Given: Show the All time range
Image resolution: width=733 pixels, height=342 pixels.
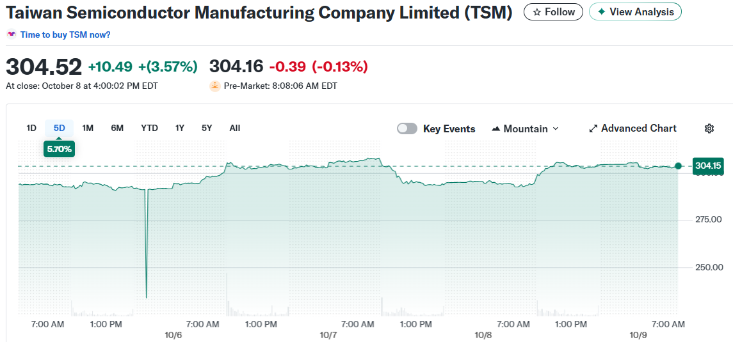Looking at the screenshot, I should point(235,128).
